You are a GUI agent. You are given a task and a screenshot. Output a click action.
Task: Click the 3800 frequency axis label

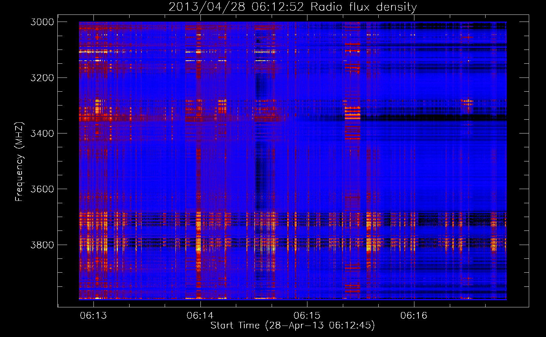[x=42, y=245]
